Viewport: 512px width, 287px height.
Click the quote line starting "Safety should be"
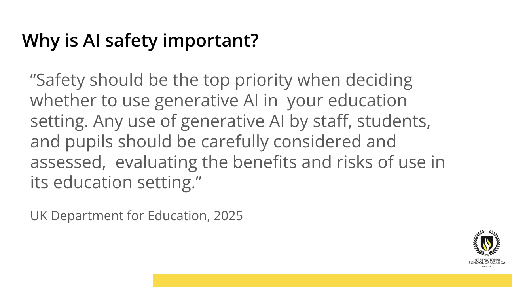pos(221,80)
